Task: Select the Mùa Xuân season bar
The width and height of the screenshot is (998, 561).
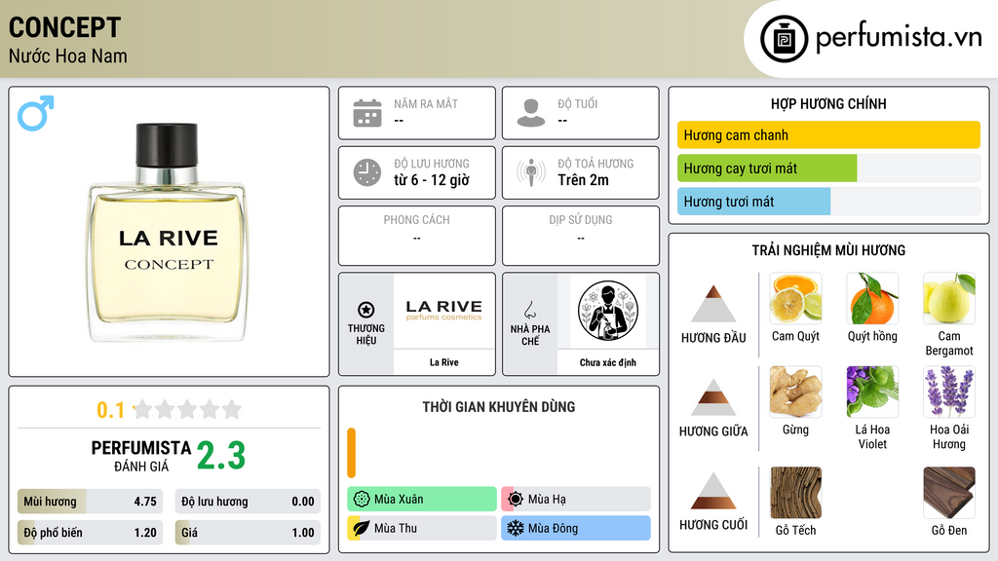Action: (x=422, y=500)
